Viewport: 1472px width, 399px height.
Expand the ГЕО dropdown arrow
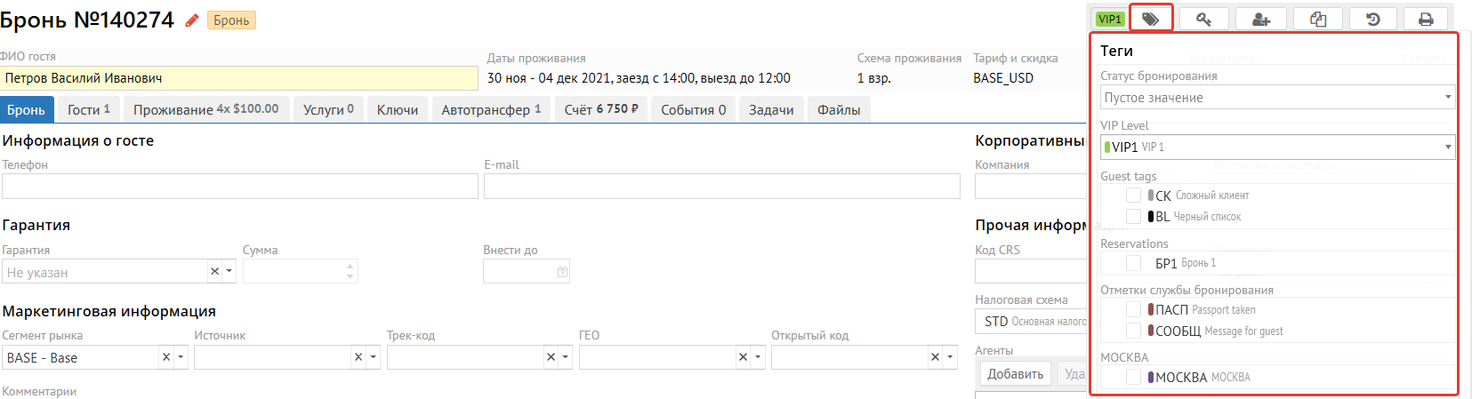tap(757, 357)
